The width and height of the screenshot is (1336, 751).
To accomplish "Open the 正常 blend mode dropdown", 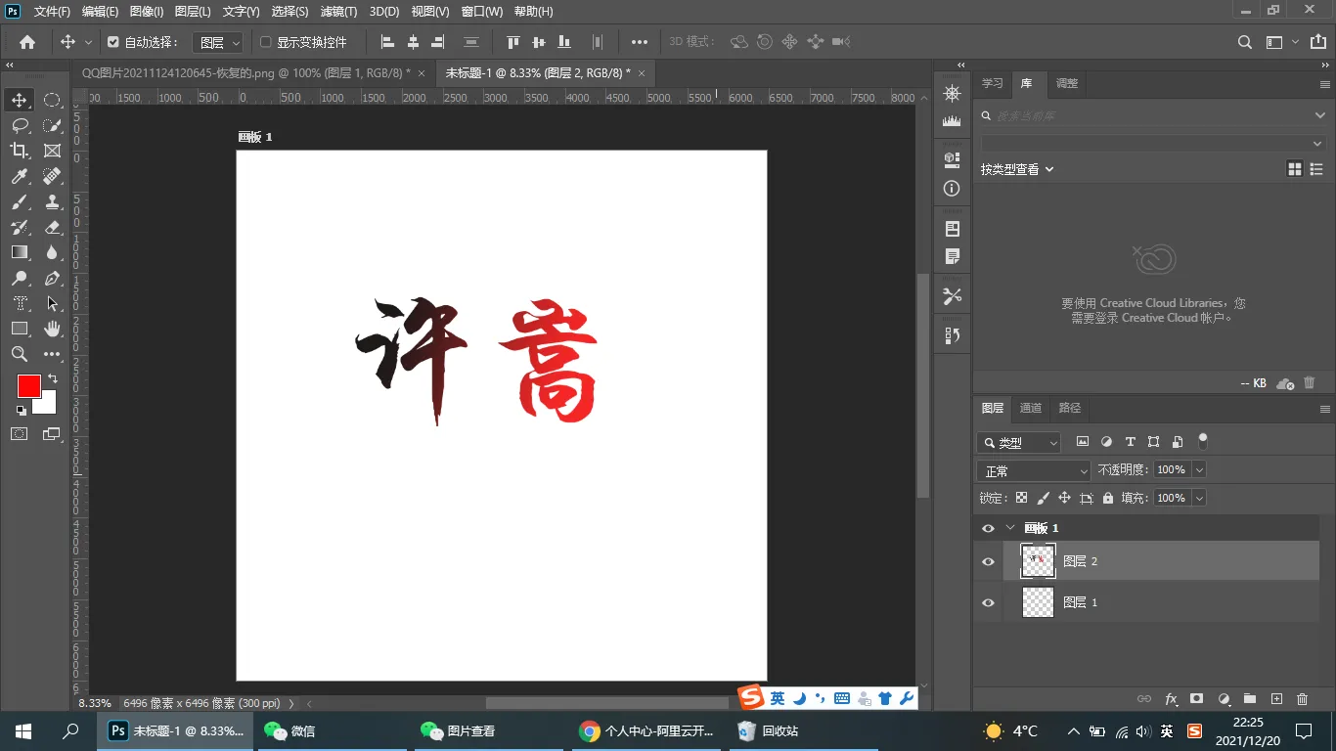I will 1034,471.
